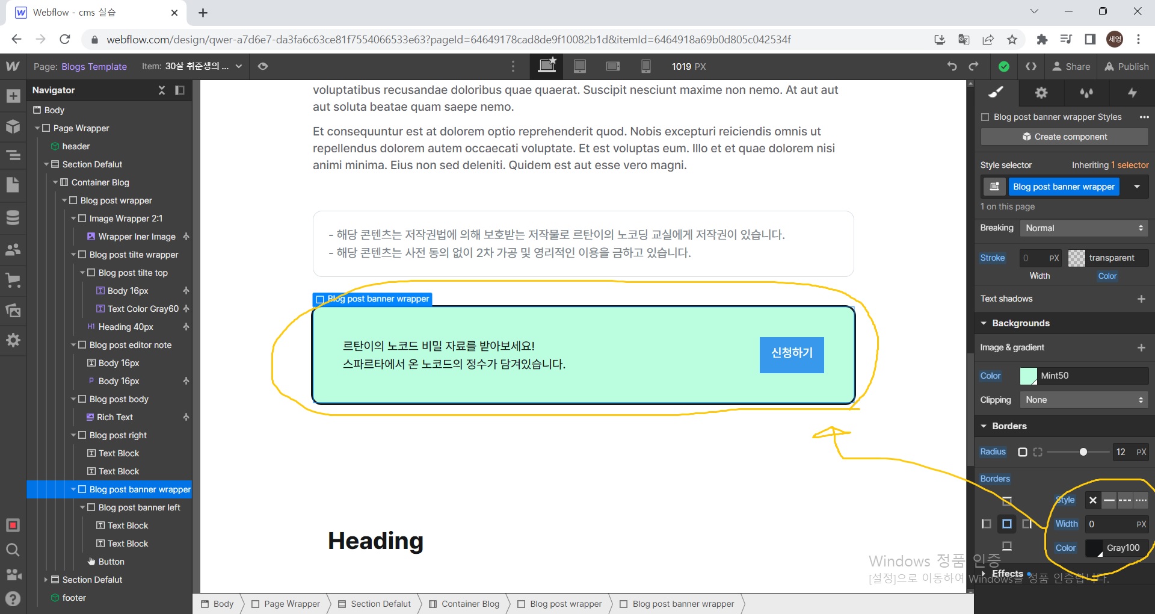Open the Users panel
This screenshot has width=1155, height=614.
click(x=13, y=249)
